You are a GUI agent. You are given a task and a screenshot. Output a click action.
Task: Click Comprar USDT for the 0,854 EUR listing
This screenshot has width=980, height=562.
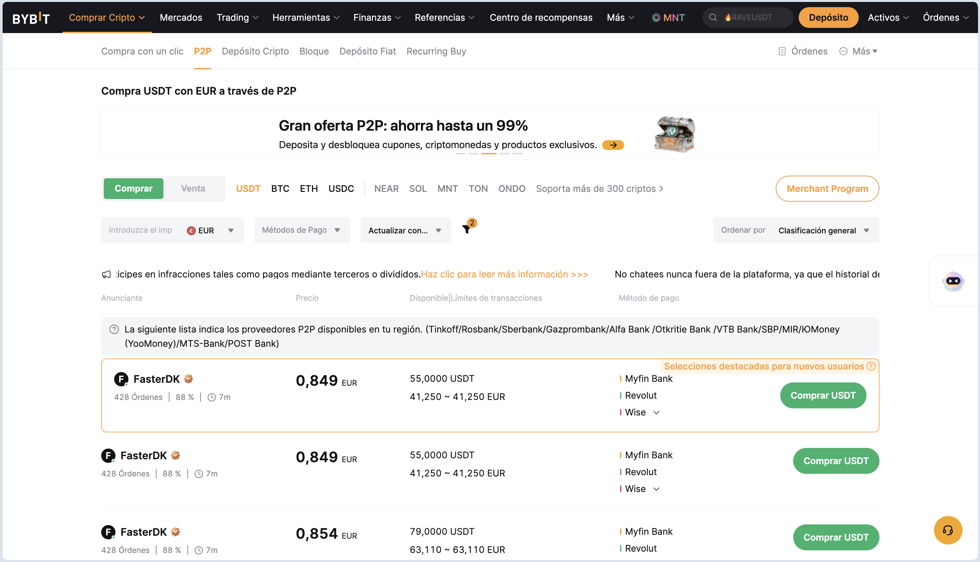pos(836,537)
